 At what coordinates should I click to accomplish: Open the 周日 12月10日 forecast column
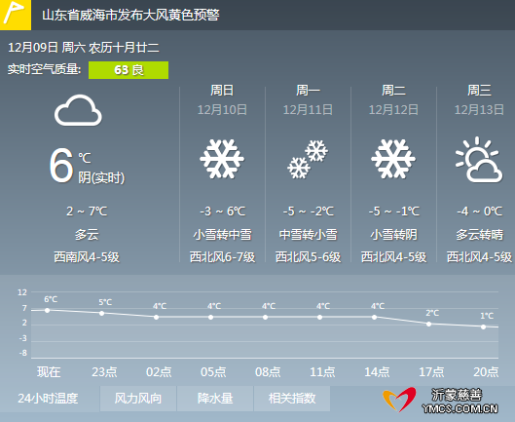coord(222,173)
